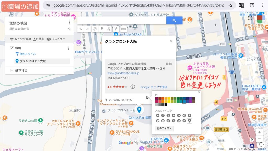The image size is (268, 151).
Task: Click the add directions tool
Action: point(116,29)
